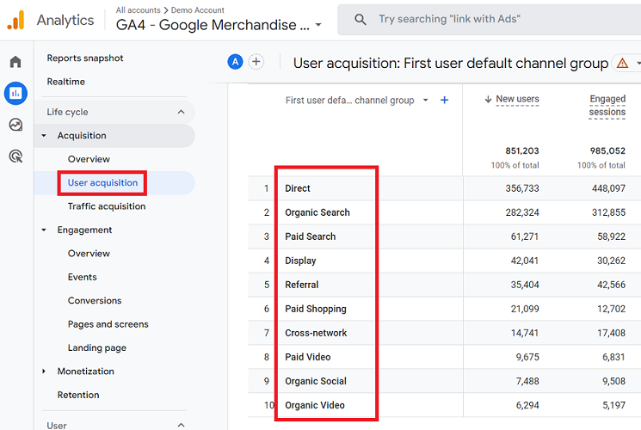Collapse the User section chevron

181,425
